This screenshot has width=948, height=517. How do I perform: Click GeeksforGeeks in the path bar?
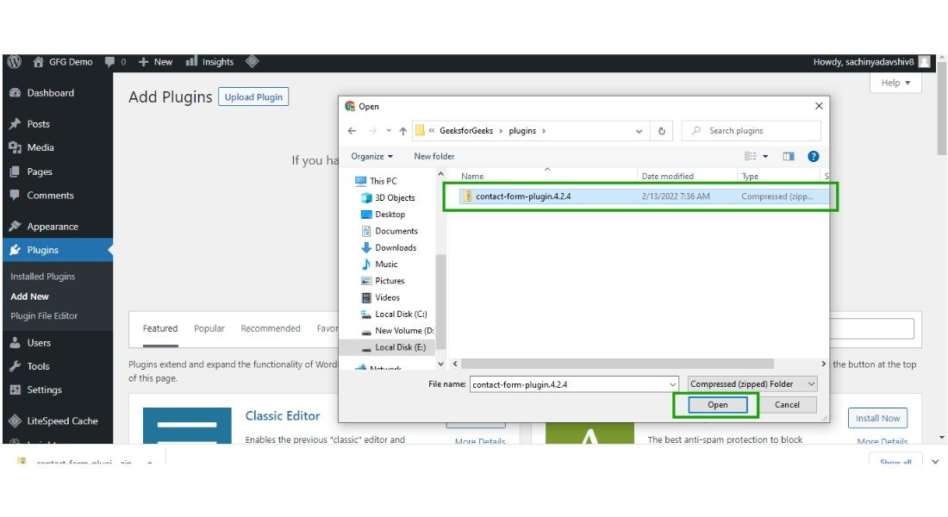tap(466, 131)
